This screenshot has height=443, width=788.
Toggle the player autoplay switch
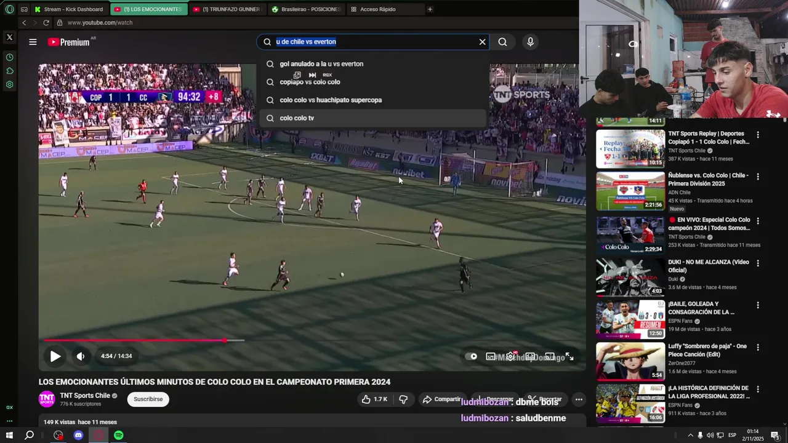(x=472, y=356)
